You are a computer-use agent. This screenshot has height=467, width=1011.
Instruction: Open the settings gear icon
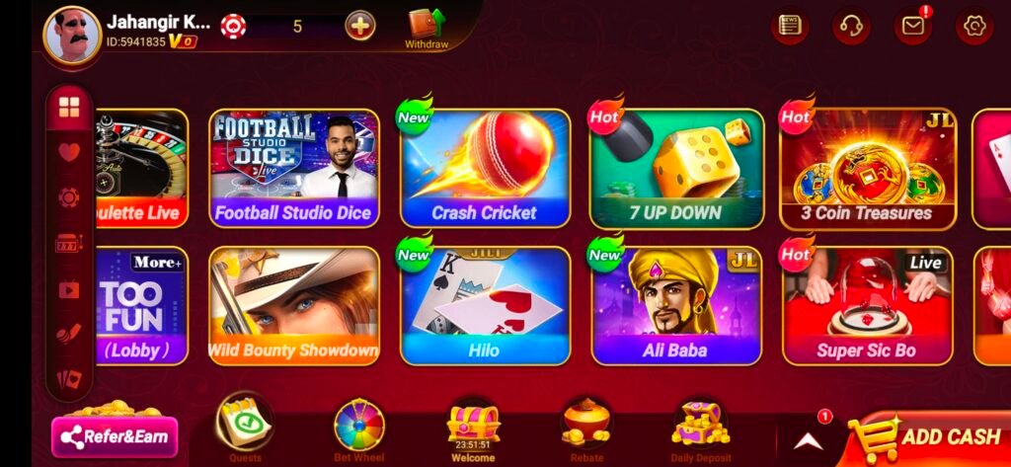coord(973,26)
